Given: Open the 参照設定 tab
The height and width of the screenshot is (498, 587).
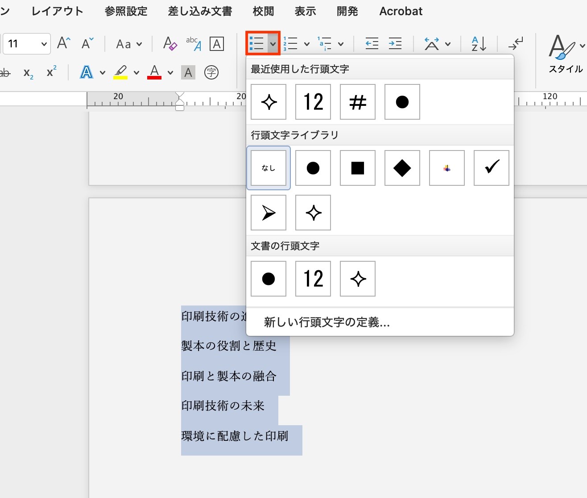Looking at the screenshot, I should coord(126,11).
